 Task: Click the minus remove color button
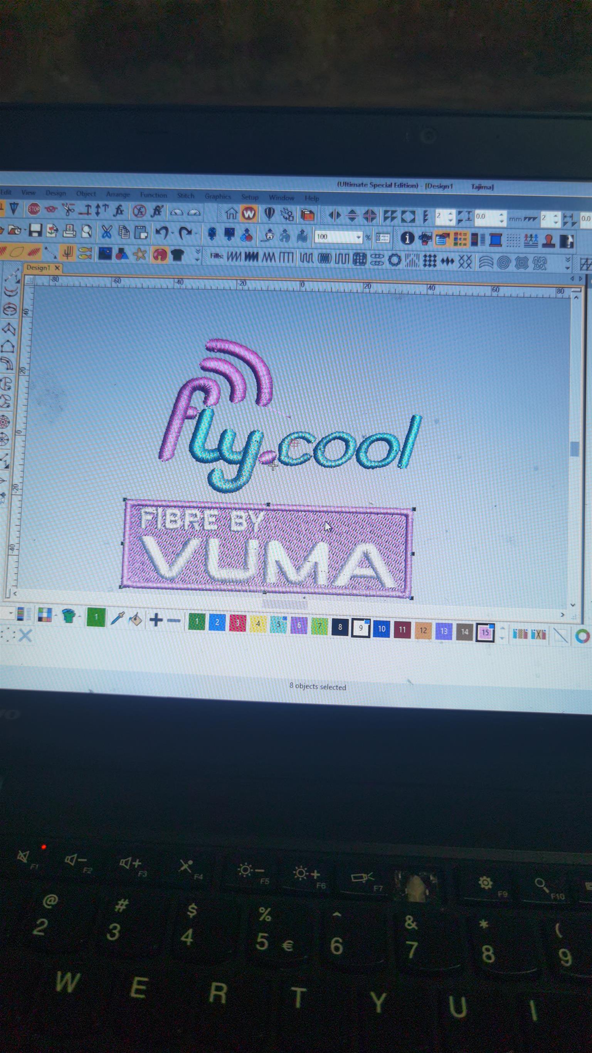(174, 621)
